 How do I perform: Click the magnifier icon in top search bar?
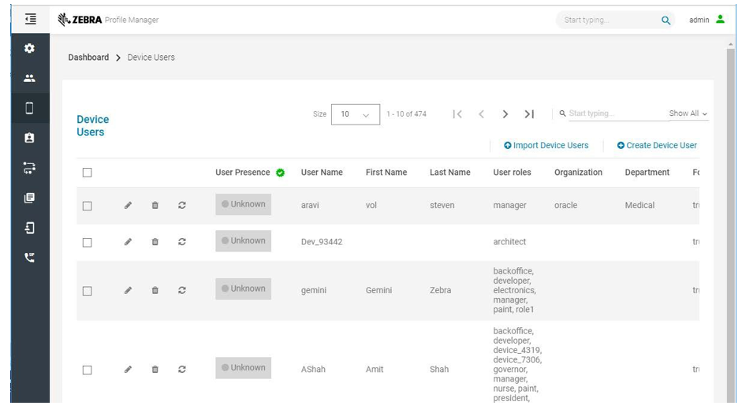pyautogui.click(x=666, y=20)
